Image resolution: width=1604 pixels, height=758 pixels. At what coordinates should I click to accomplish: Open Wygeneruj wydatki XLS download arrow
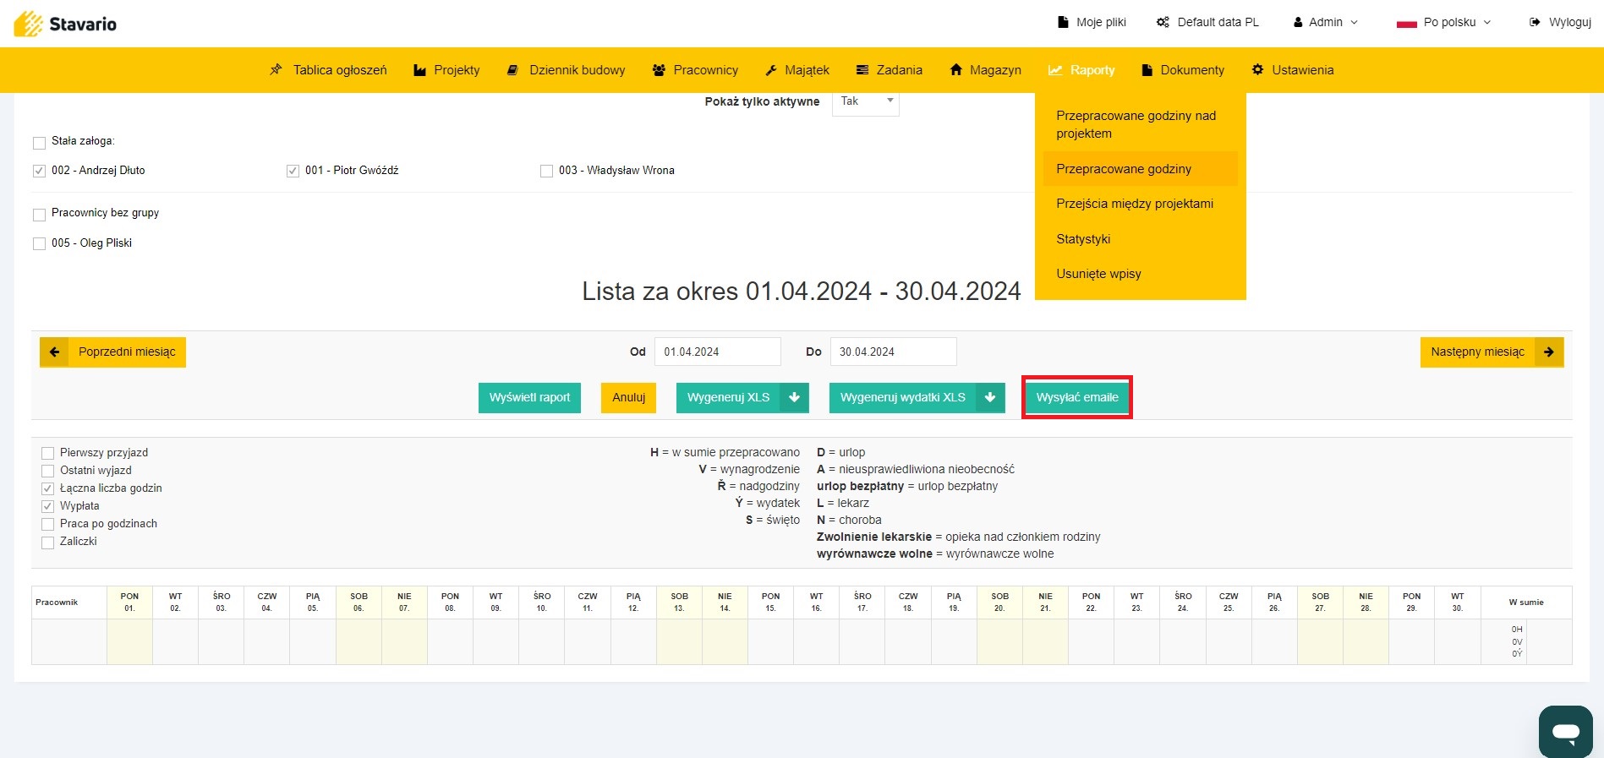click(990, 398)
